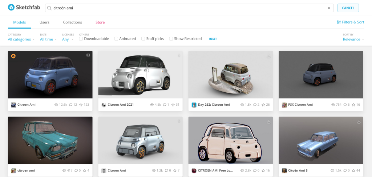
Task: Click the store dollar badge on the Citroen Ami 2021 card
Action: (x=179, y=56)
